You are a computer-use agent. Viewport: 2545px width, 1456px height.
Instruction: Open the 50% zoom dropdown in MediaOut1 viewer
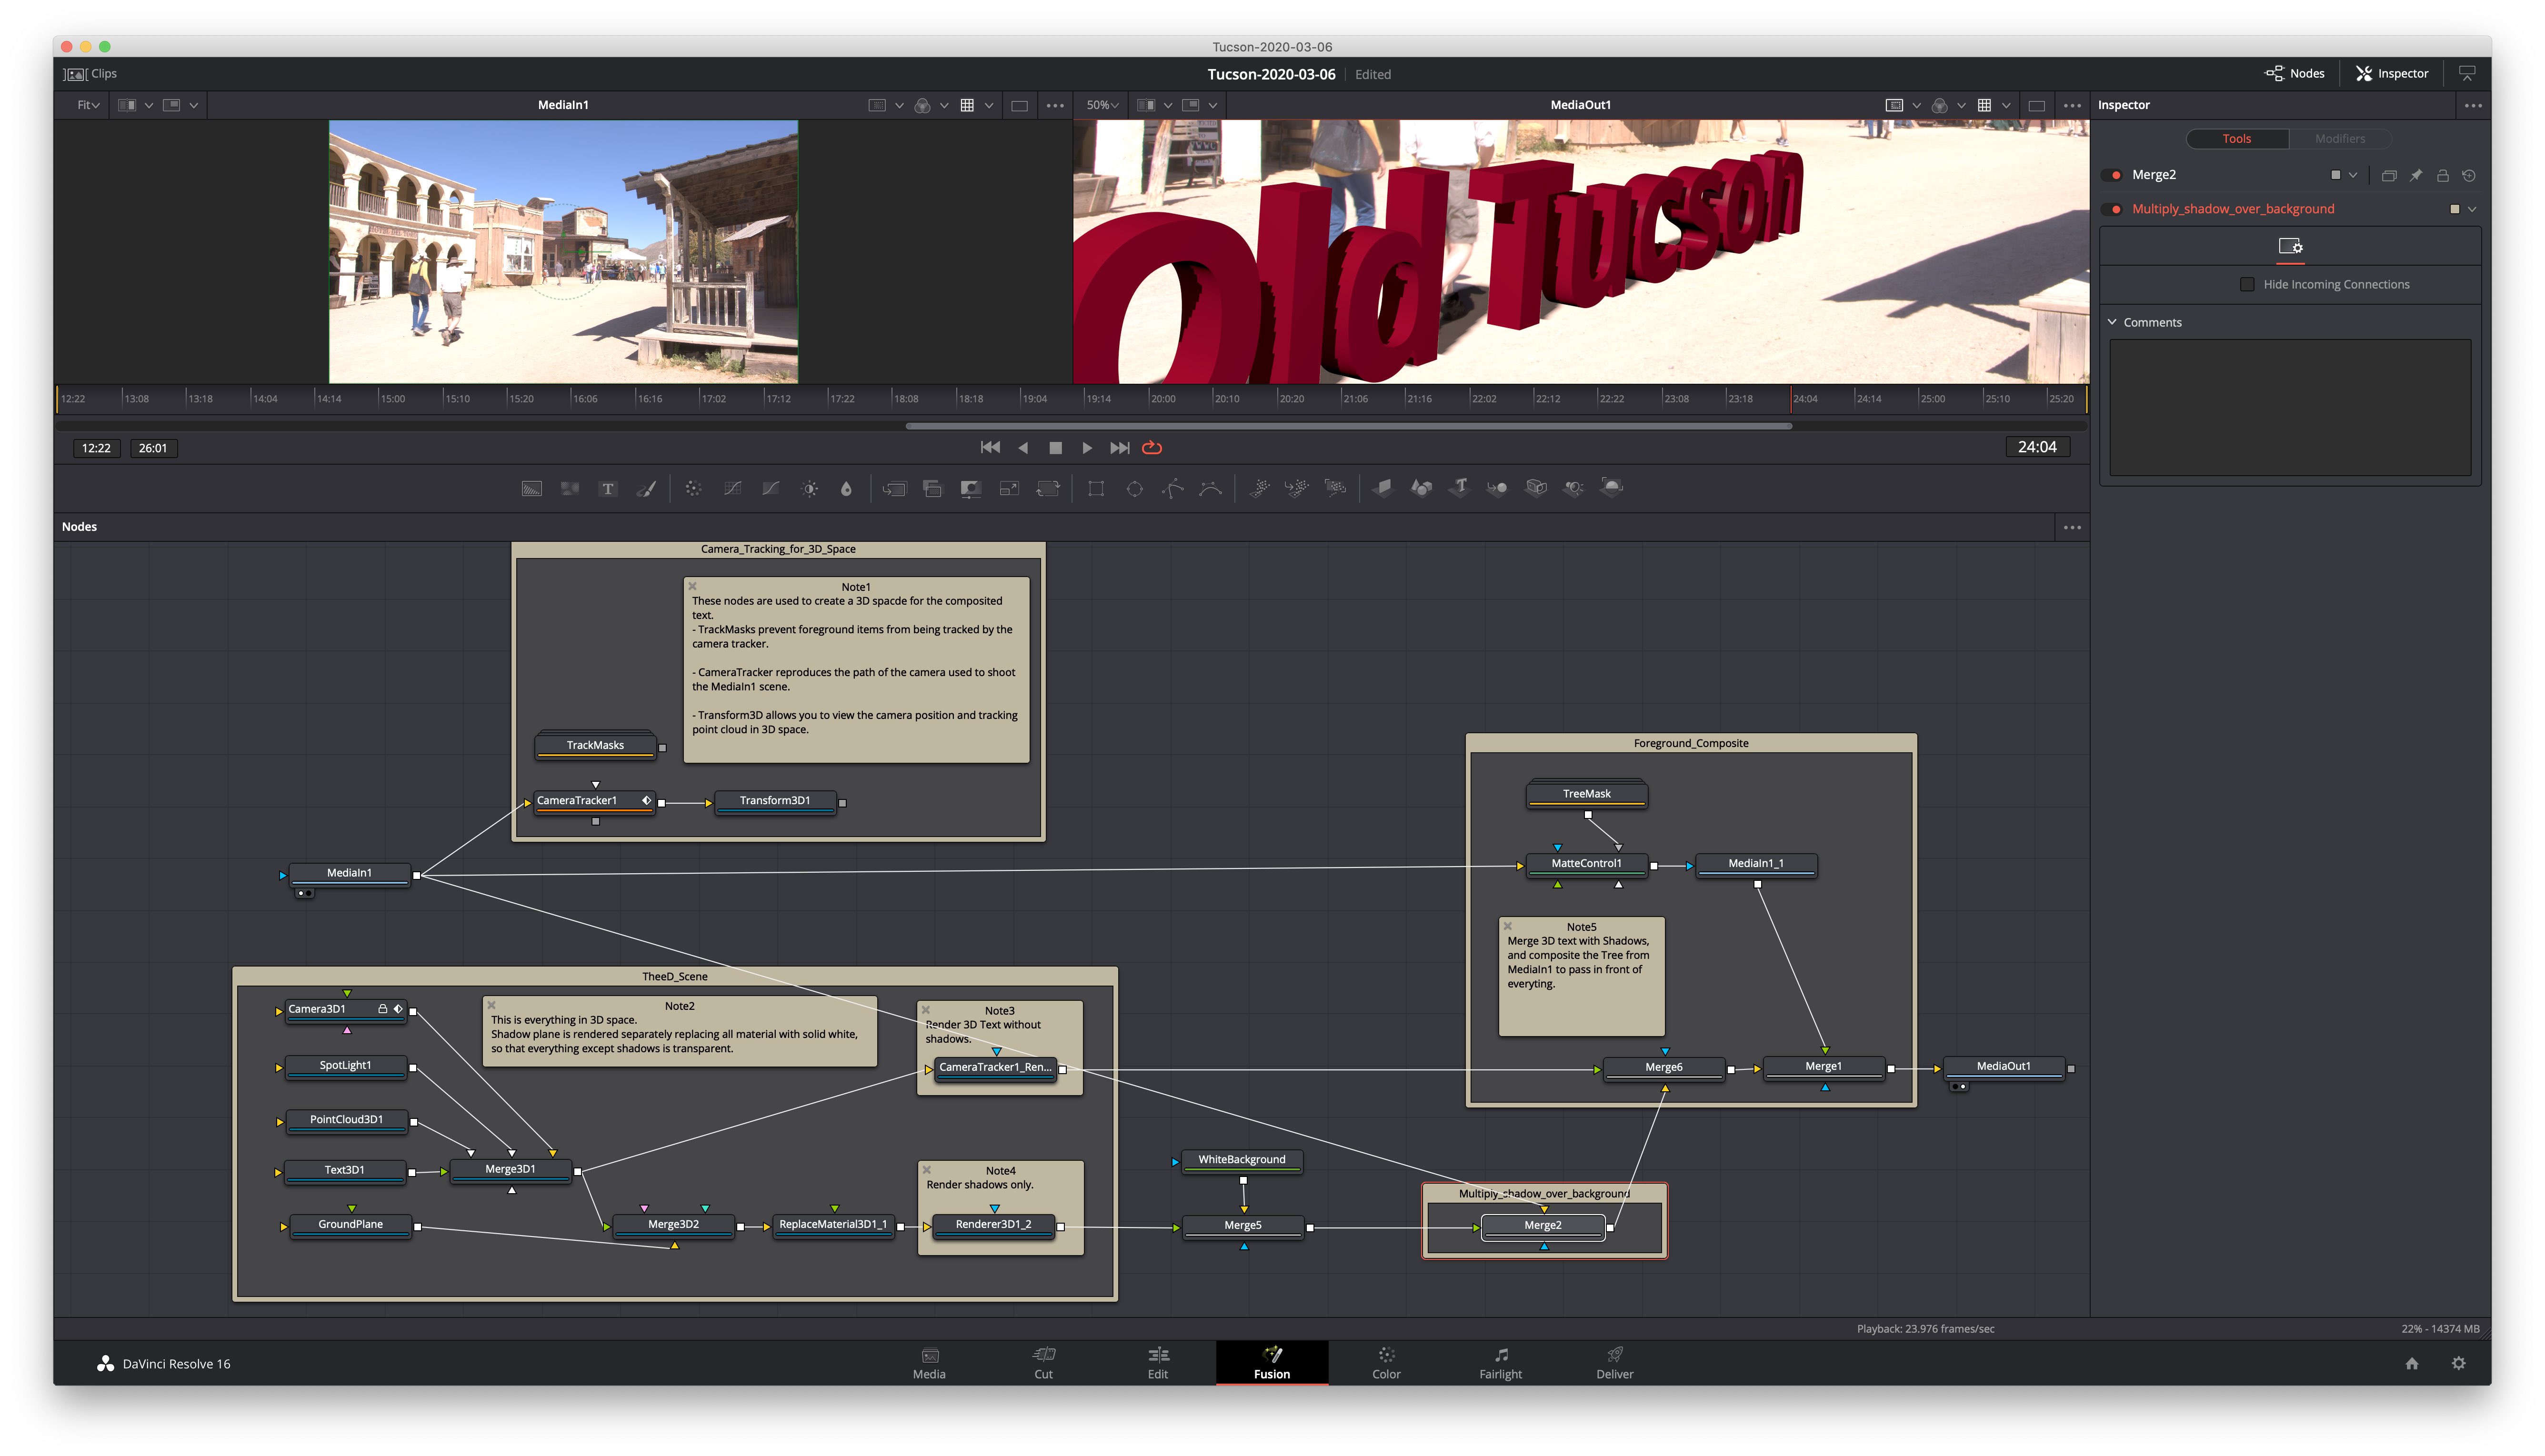[x=1102, y=105]
